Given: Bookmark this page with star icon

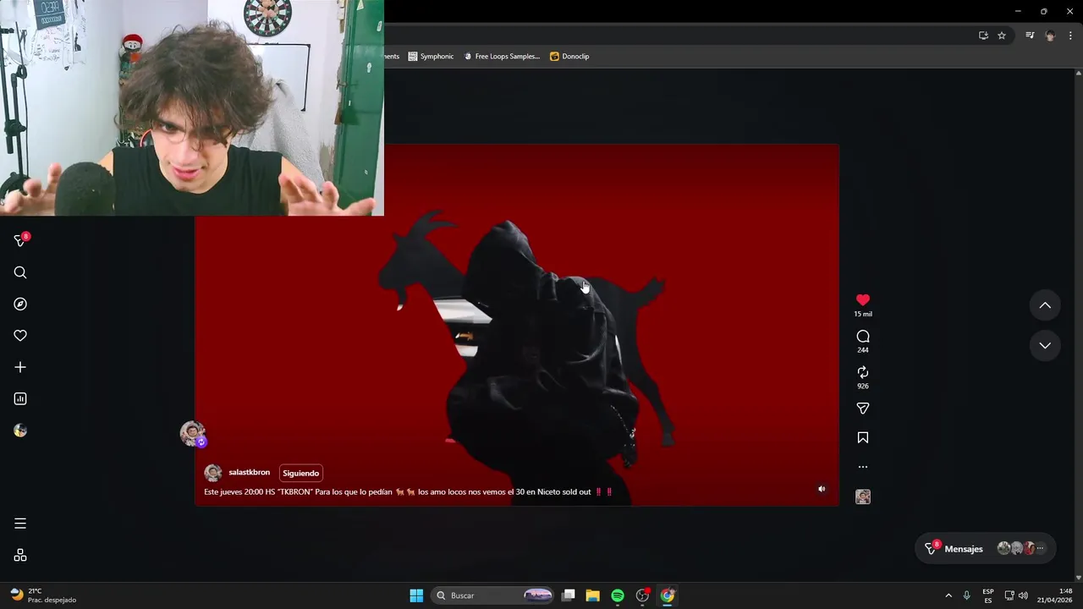Looking at the screenshot, I should (x=1002, y=36).
